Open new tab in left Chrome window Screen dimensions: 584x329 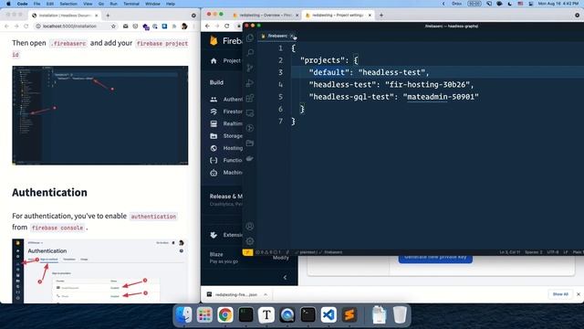[108, 16]
